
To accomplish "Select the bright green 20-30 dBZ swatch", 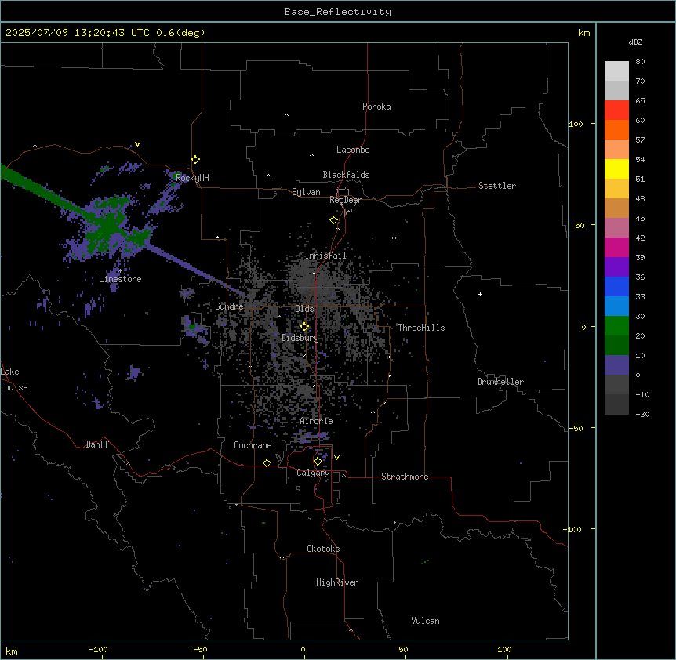I will tap(616, 326).
